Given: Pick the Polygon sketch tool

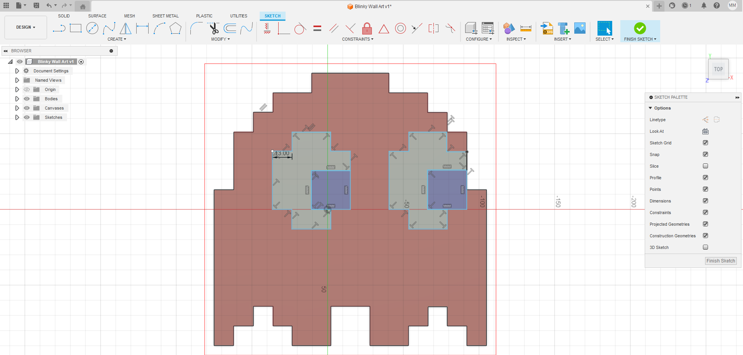Looking at the screenshot, I should 175,28.
